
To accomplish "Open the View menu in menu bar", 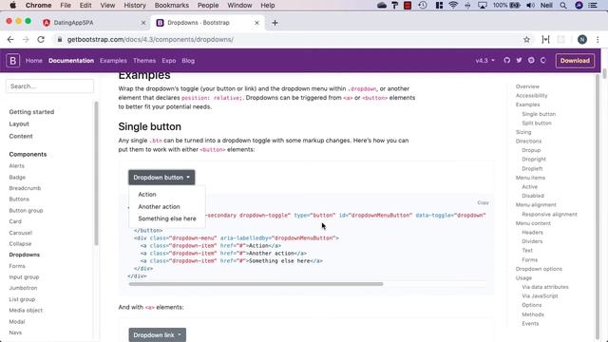I will pyautogui.click(x=107, y=5).
